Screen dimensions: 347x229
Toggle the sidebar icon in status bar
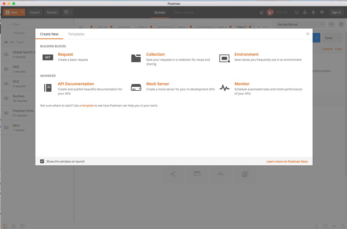coord(5,226)
